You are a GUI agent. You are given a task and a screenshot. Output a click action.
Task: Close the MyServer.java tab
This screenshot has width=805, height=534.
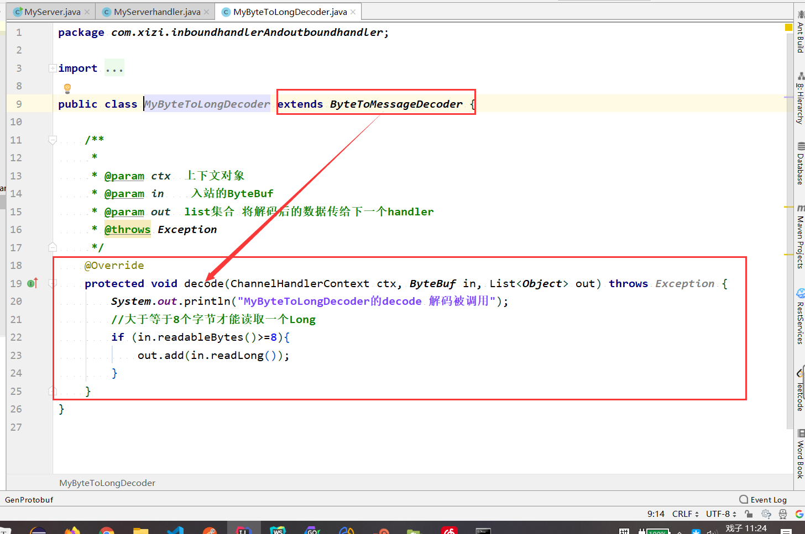[x=87, y=12]
